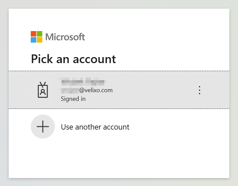The width and height of the screenshot is (238, 186).
Task: Click the blurred account display name
Action: [83, 81]
